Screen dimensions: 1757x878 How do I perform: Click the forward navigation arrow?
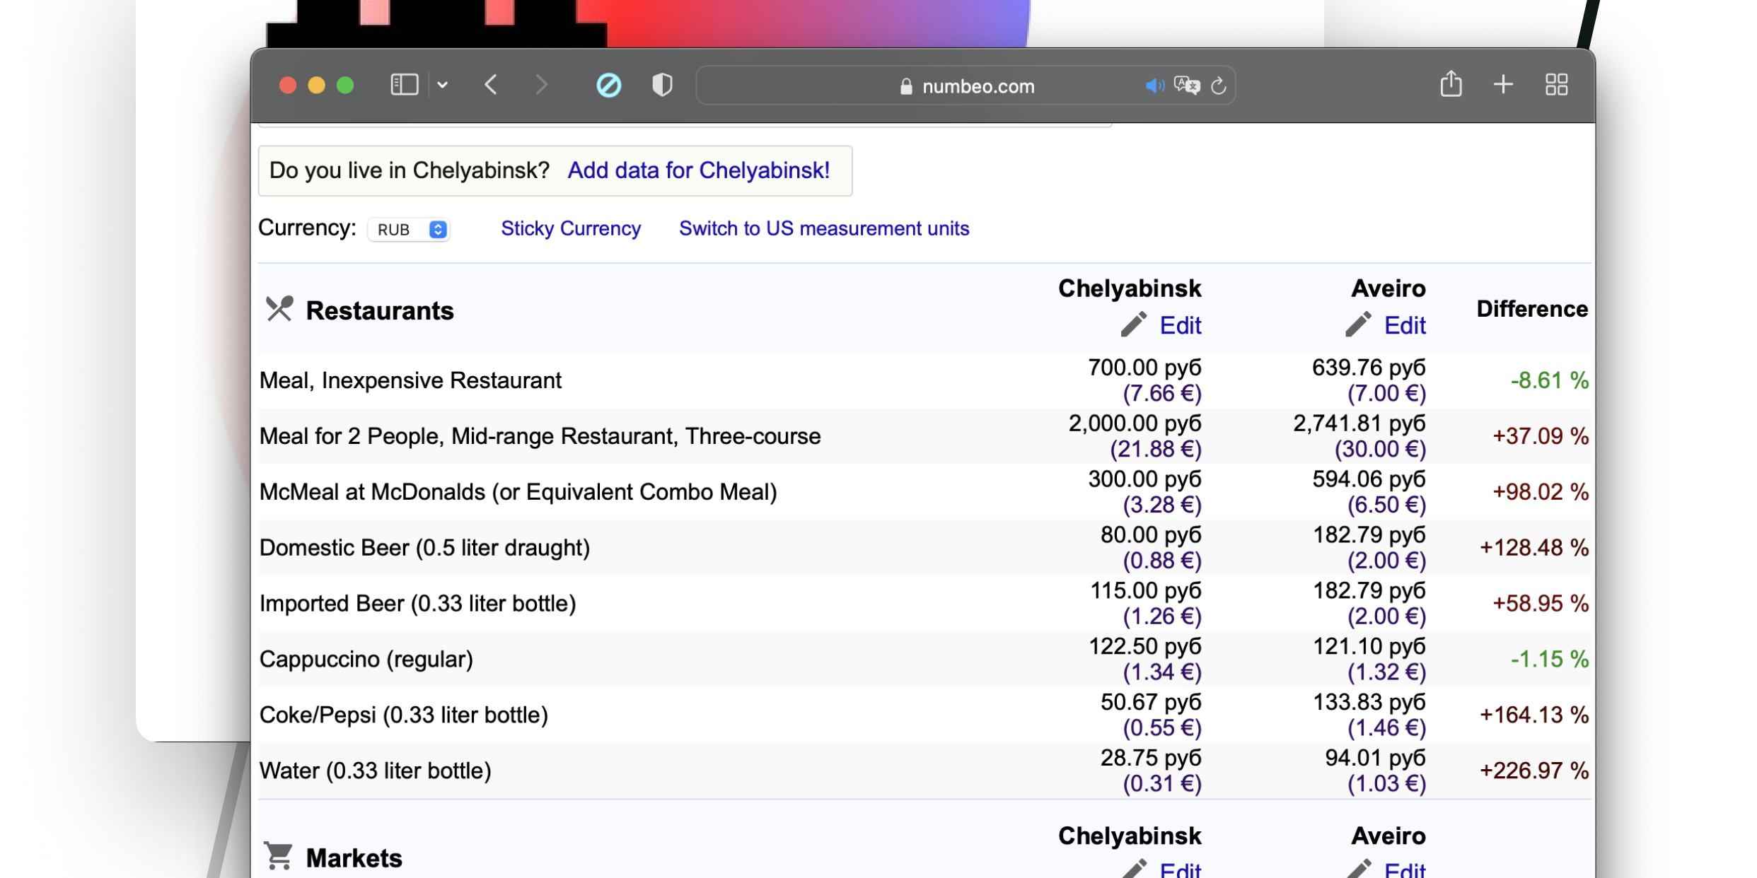coord(541,86)
